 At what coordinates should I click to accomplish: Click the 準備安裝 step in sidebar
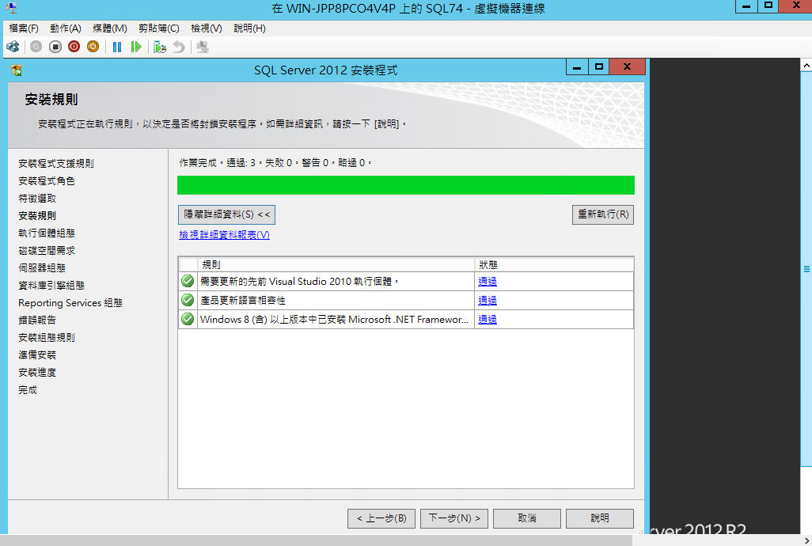tap(37, 355)
